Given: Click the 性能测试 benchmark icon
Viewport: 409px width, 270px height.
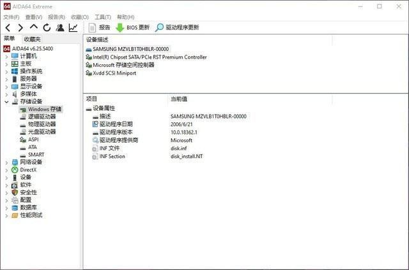Looking at the screenshot, I should pos(15,215).
